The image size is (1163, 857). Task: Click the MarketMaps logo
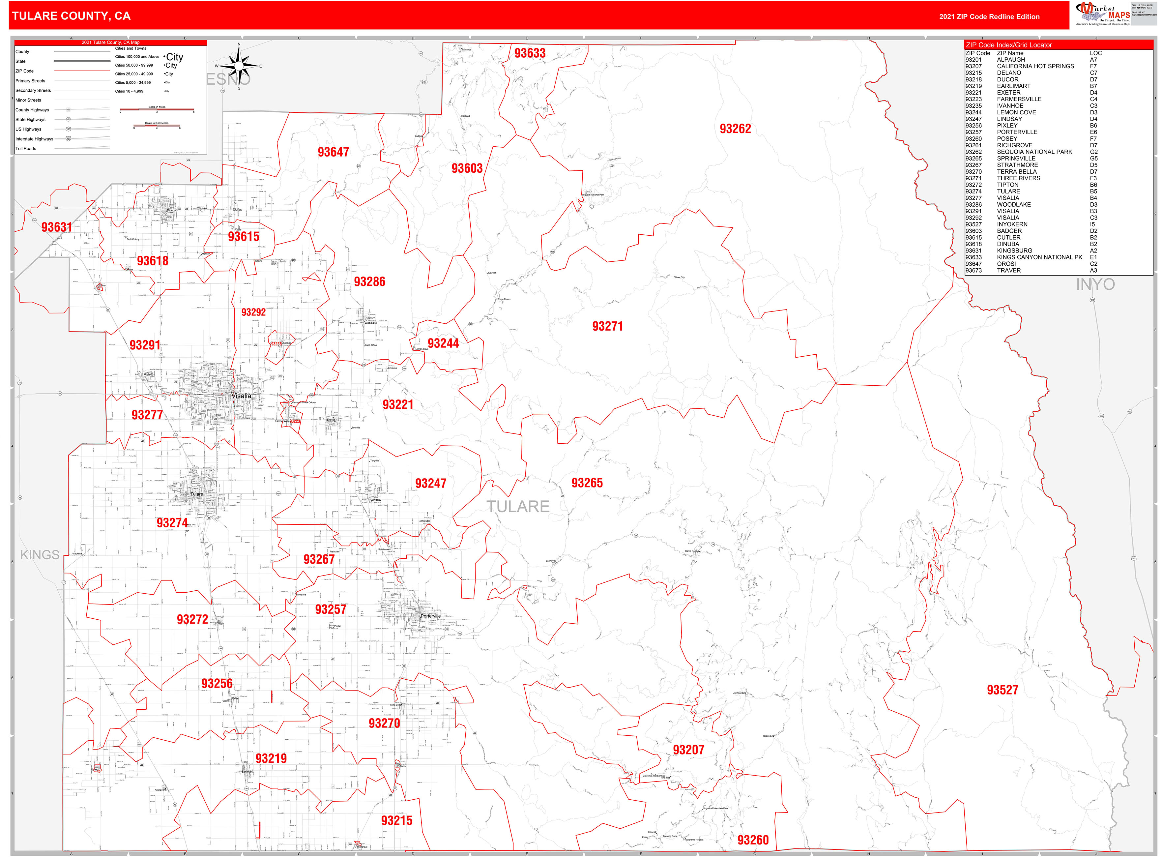(1103, 14)
